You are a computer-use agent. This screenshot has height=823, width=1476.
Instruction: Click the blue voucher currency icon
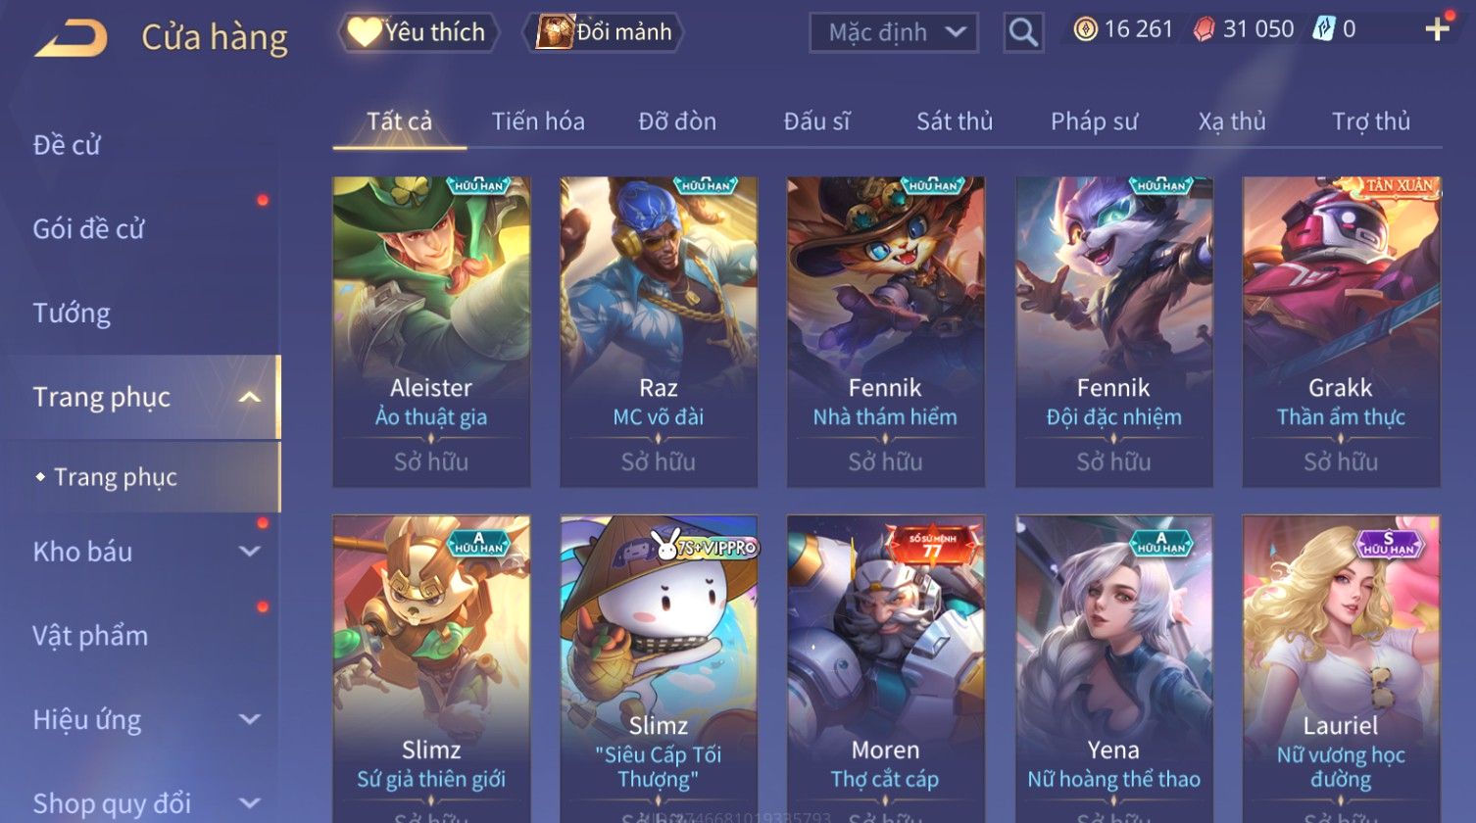[1323, 29]
